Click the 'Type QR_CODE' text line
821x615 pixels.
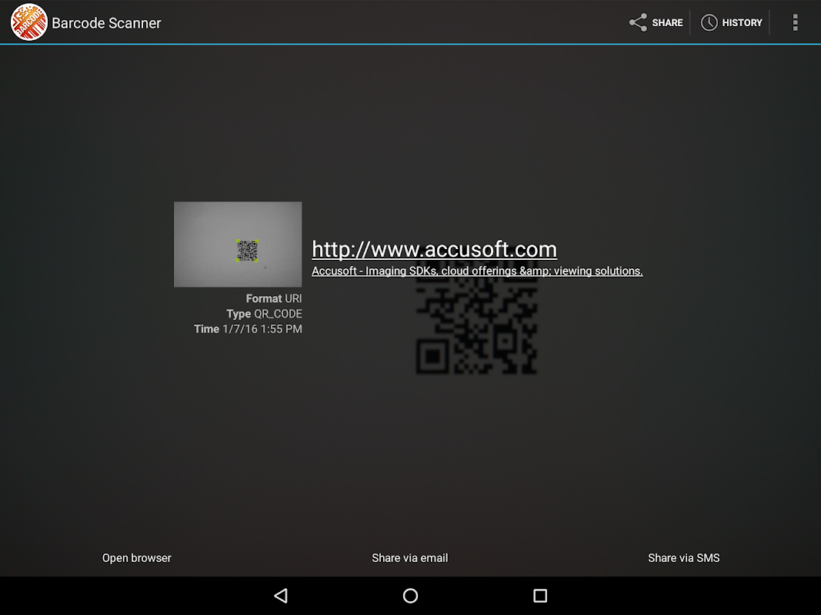pos(264,314)
